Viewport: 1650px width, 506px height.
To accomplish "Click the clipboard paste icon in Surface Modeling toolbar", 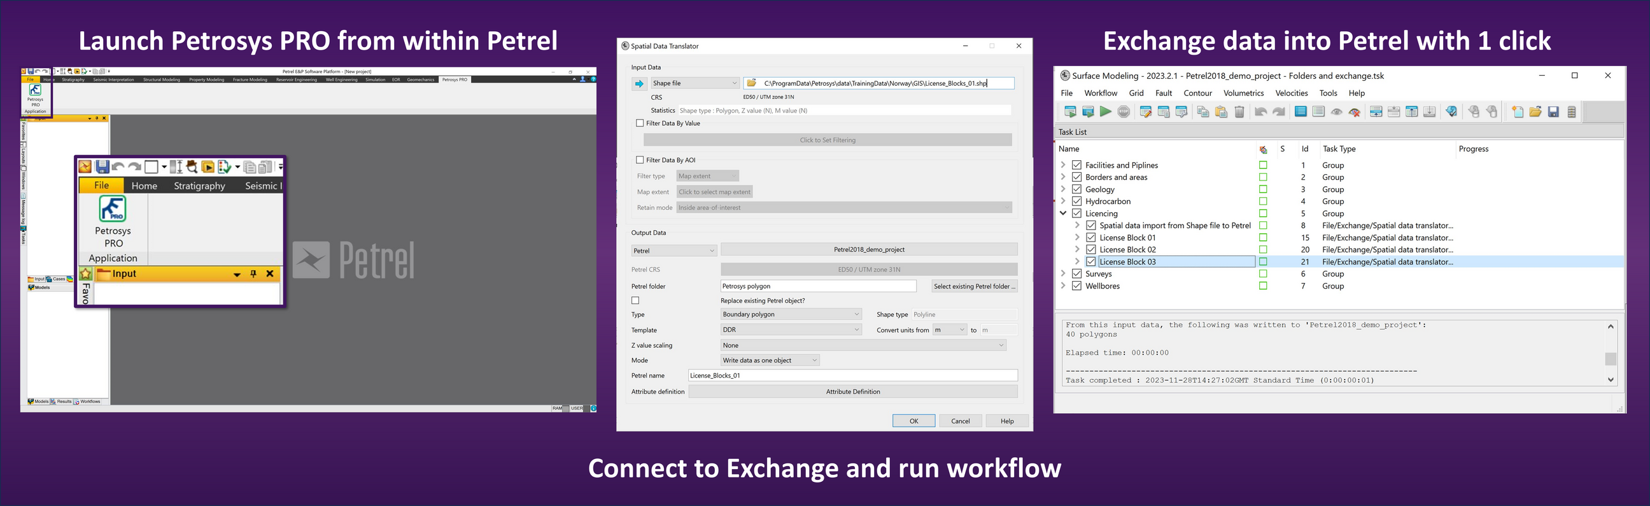I will point(1222,112).
